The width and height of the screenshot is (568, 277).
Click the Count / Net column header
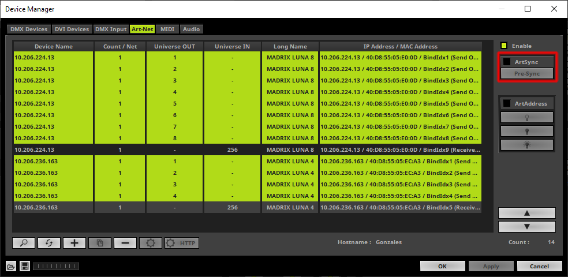point(120,46)
